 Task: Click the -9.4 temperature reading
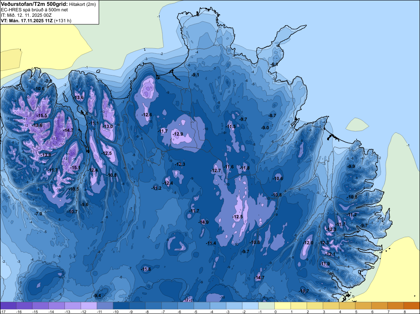coord(97,296)
